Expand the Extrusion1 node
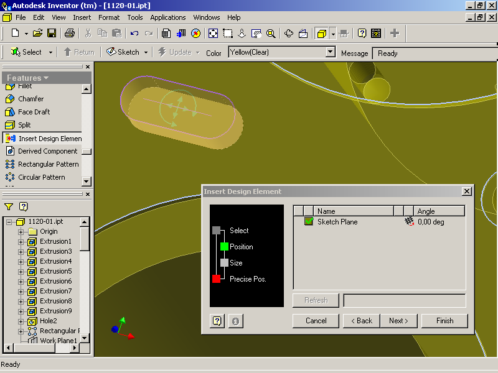 (x=21, y=242)
